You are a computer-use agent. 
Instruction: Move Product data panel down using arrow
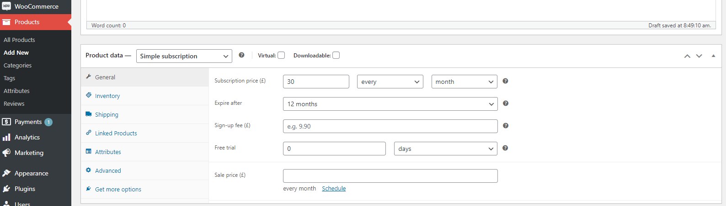[699, 56]
